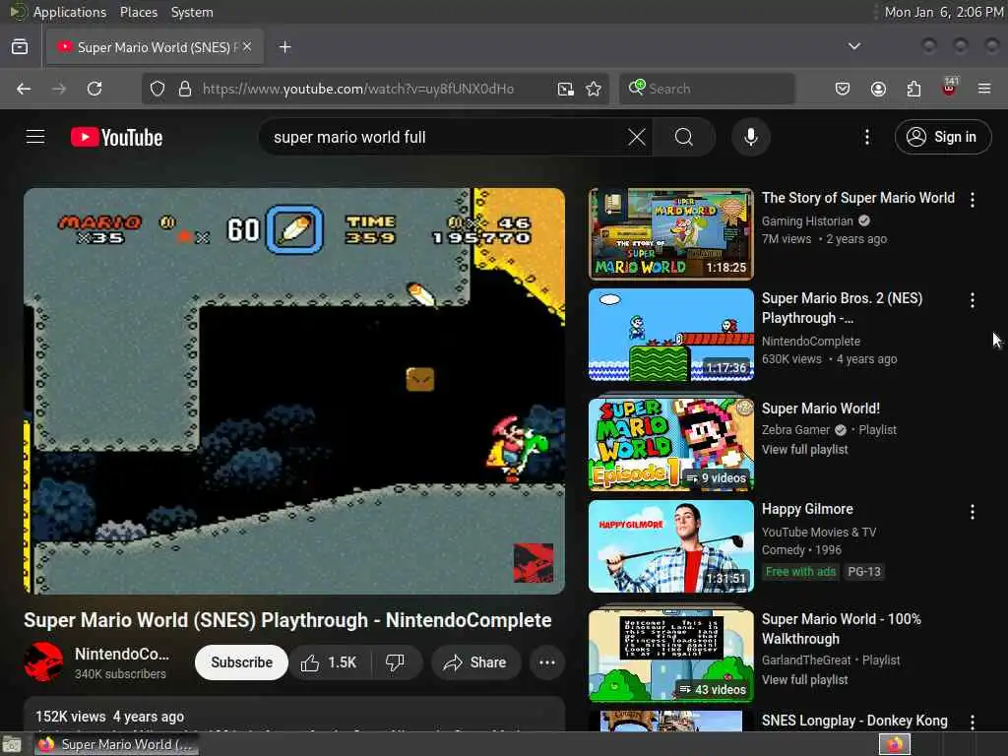Close the Super Mario World tab
This screenshot has width=1008, height=756.
247,46
